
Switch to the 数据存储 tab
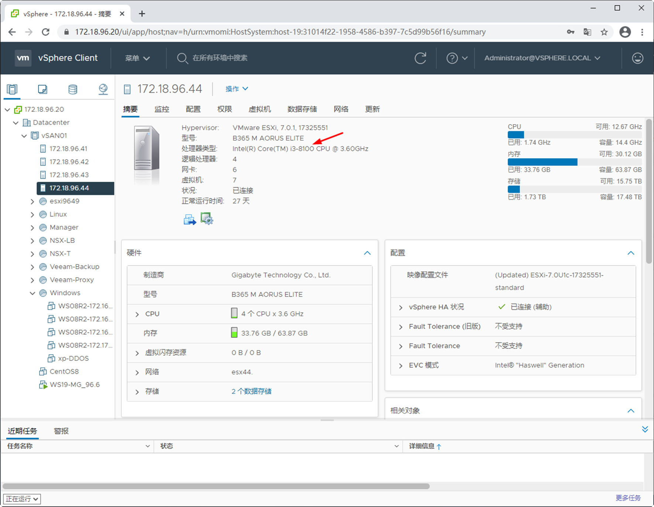[x=302, y=109]
